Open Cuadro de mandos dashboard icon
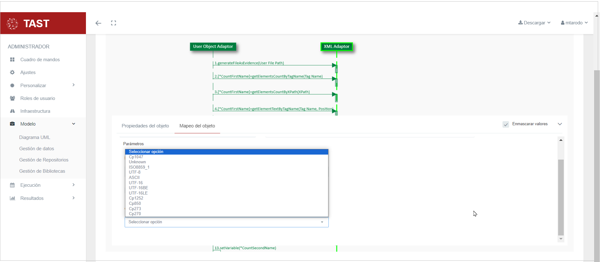Image resolution: width=600 pixels, height=262 pixels. tap(12, 60)
